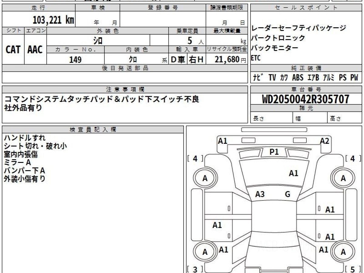Viewport: 364px width, 273px height.
Task: Click the 外装色 header
Action: coord(108,31)
